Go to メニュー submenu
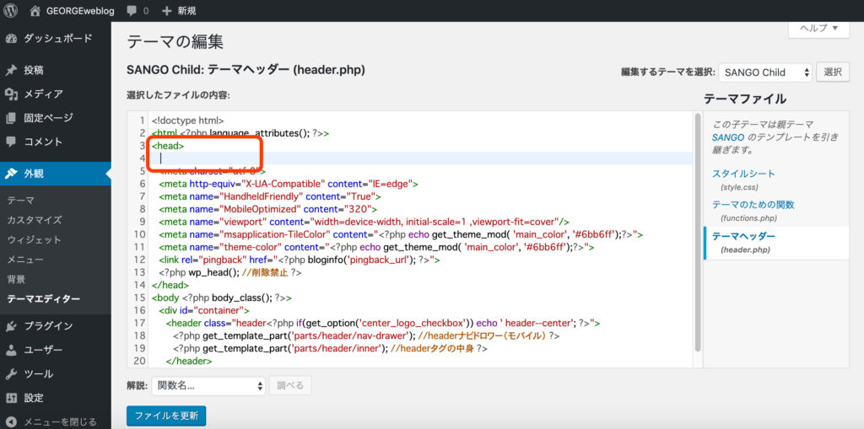864x429 pixels. tap(25, 260)
